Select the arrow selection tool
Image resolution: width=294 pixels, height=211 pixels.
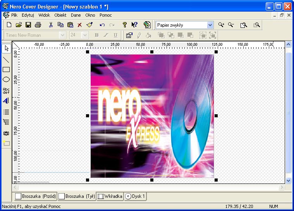(x=6, y=48)
